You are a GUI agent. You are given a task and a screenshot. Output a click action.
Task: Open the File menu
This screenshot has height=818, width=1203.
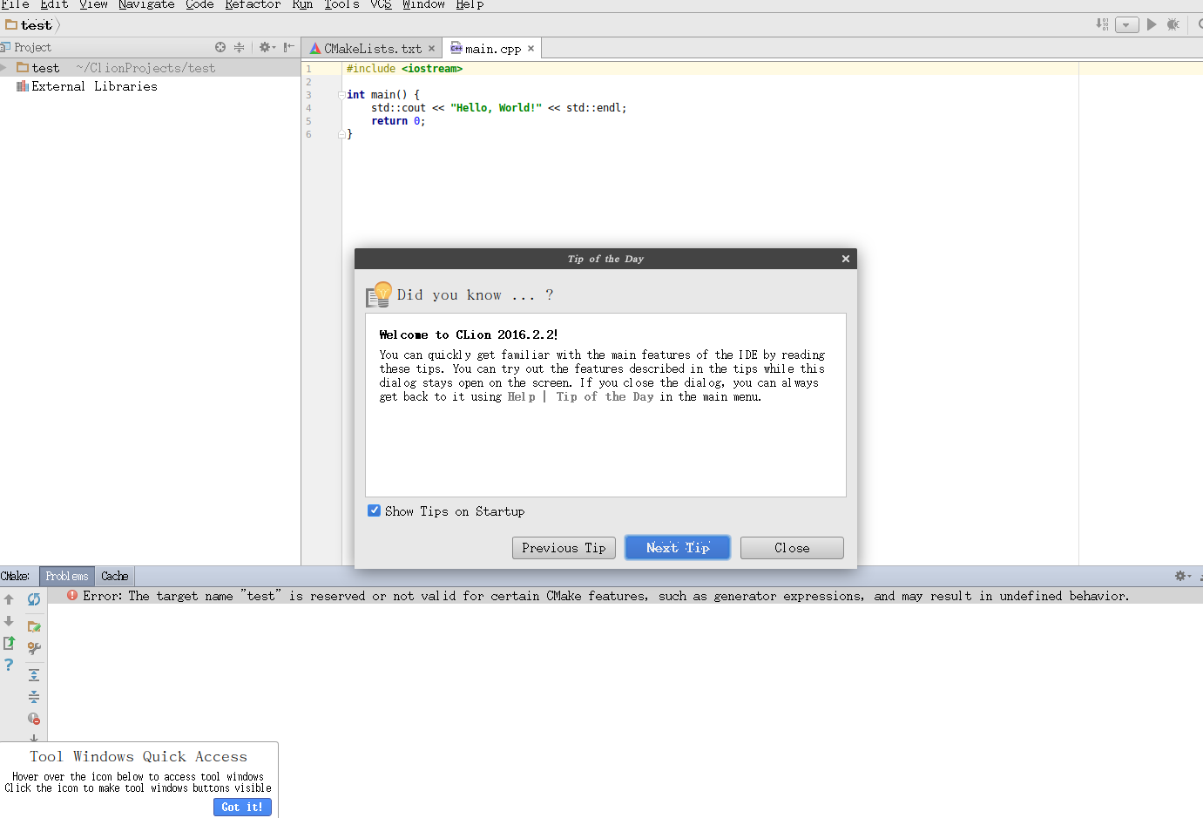pos(15,4)
